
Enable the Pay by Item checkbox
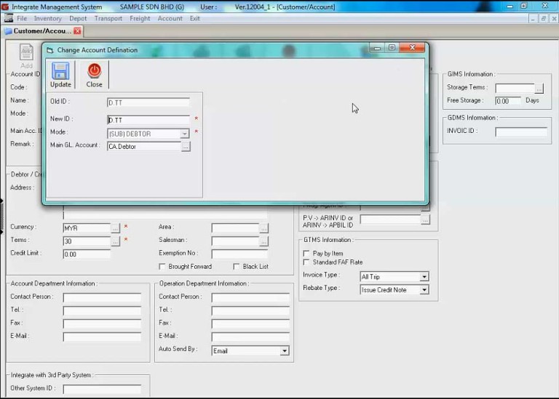306,254
